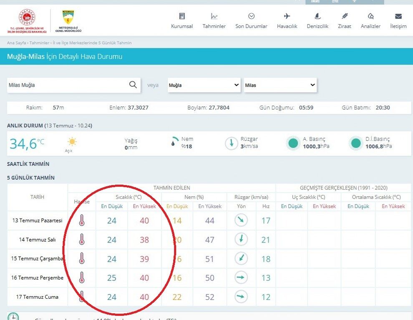The width and height of the screenshot is (413, 320).
Task: Click the 16 Temmuz wind direction arrow
Action: (x=241, y=277)
